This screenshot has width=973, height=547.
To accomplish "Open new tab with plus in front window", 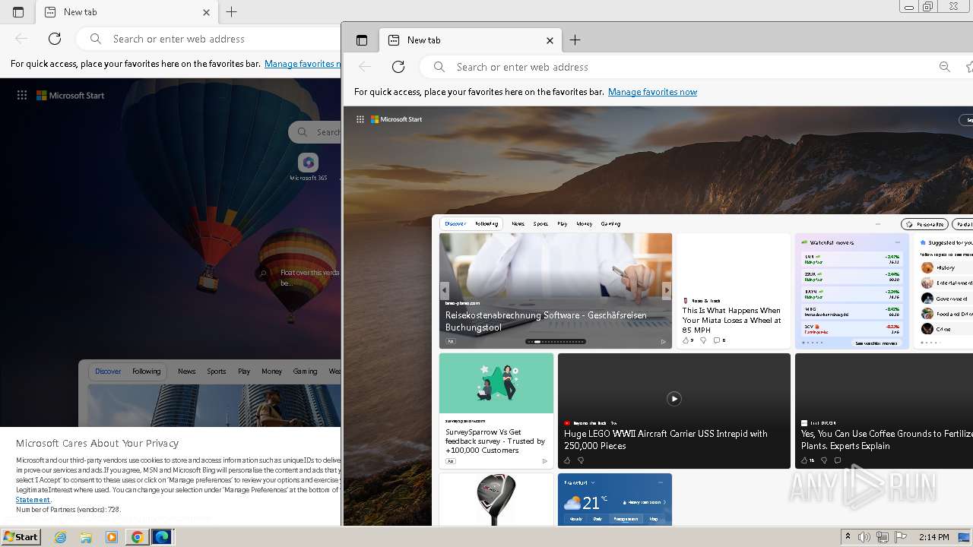I will coord(575,40).
